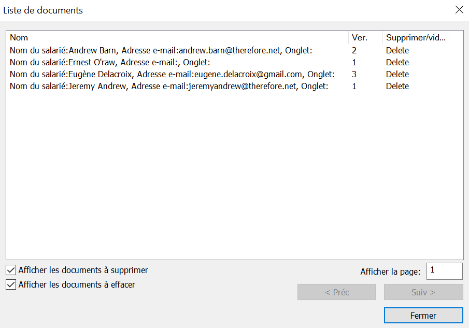Close the Liste de documents dialog
The height and width of the screenshot is (328, 469).
[x=459, y=10]
